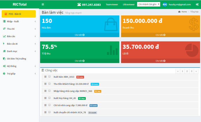The height and width of the screenshot is (122, 201).
Task: Open POS - Bán lẻ in the sidebar
Action: (x=19, y=14)
